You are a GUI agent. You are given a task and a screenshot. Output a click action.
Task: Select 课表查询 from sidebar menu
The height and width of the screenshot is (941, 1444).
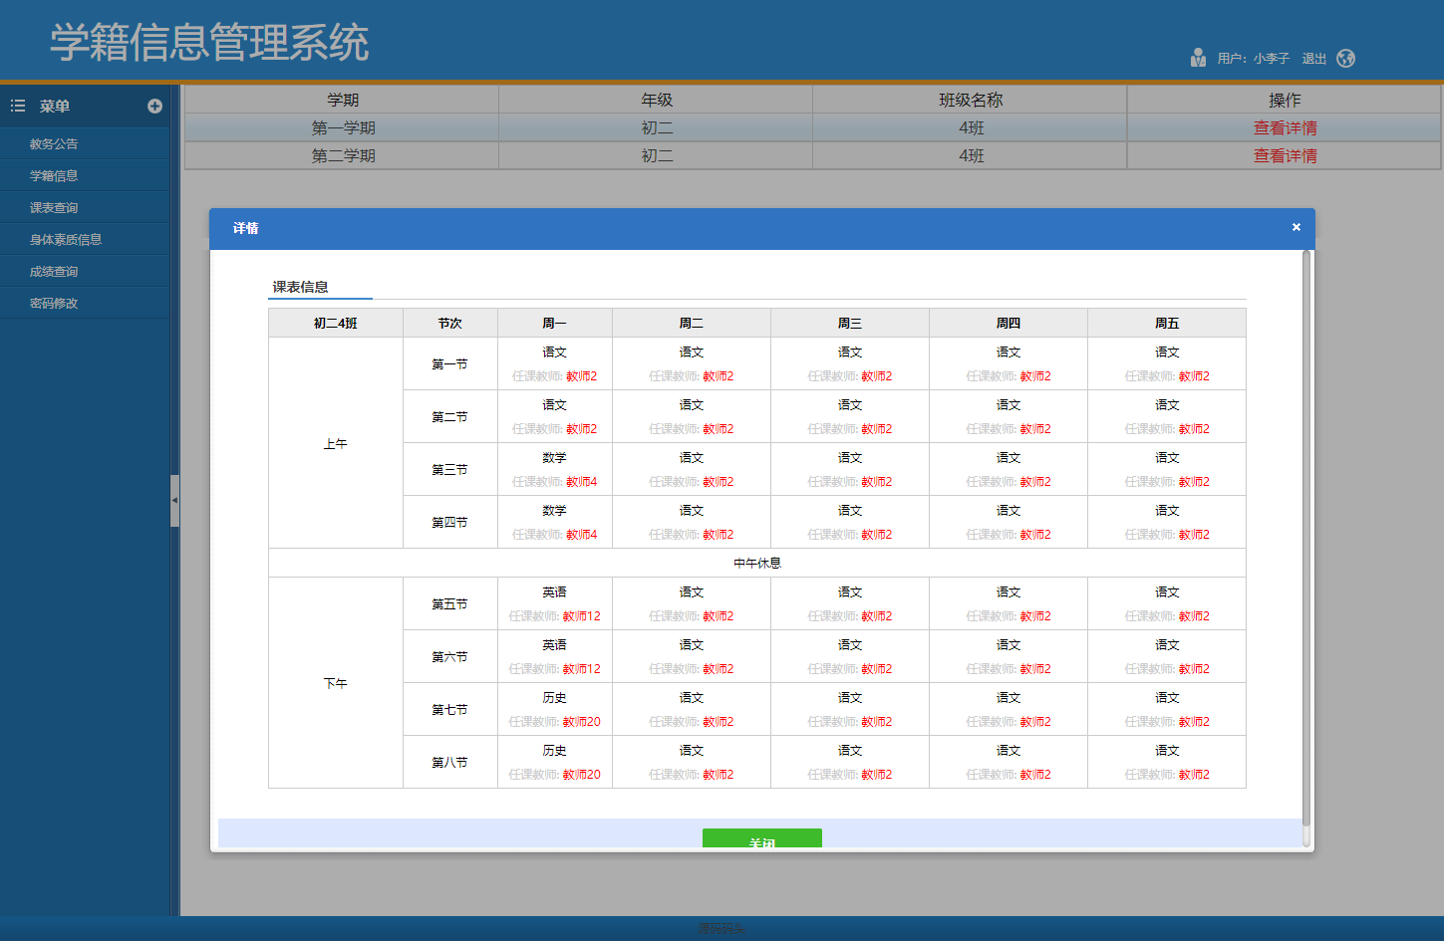coord(54,207)
